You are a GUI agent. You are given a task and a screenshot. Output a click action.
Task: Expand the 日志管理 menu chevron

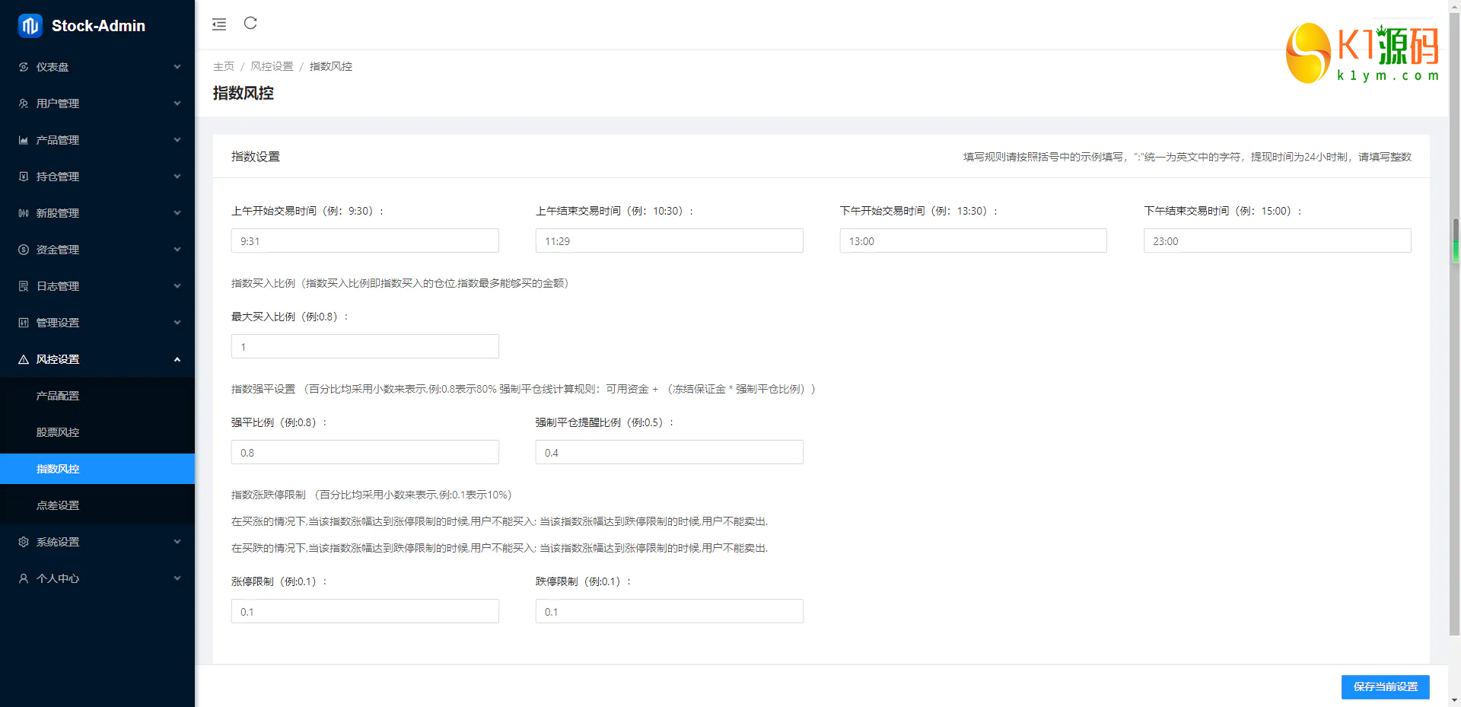tap(177, 286)
